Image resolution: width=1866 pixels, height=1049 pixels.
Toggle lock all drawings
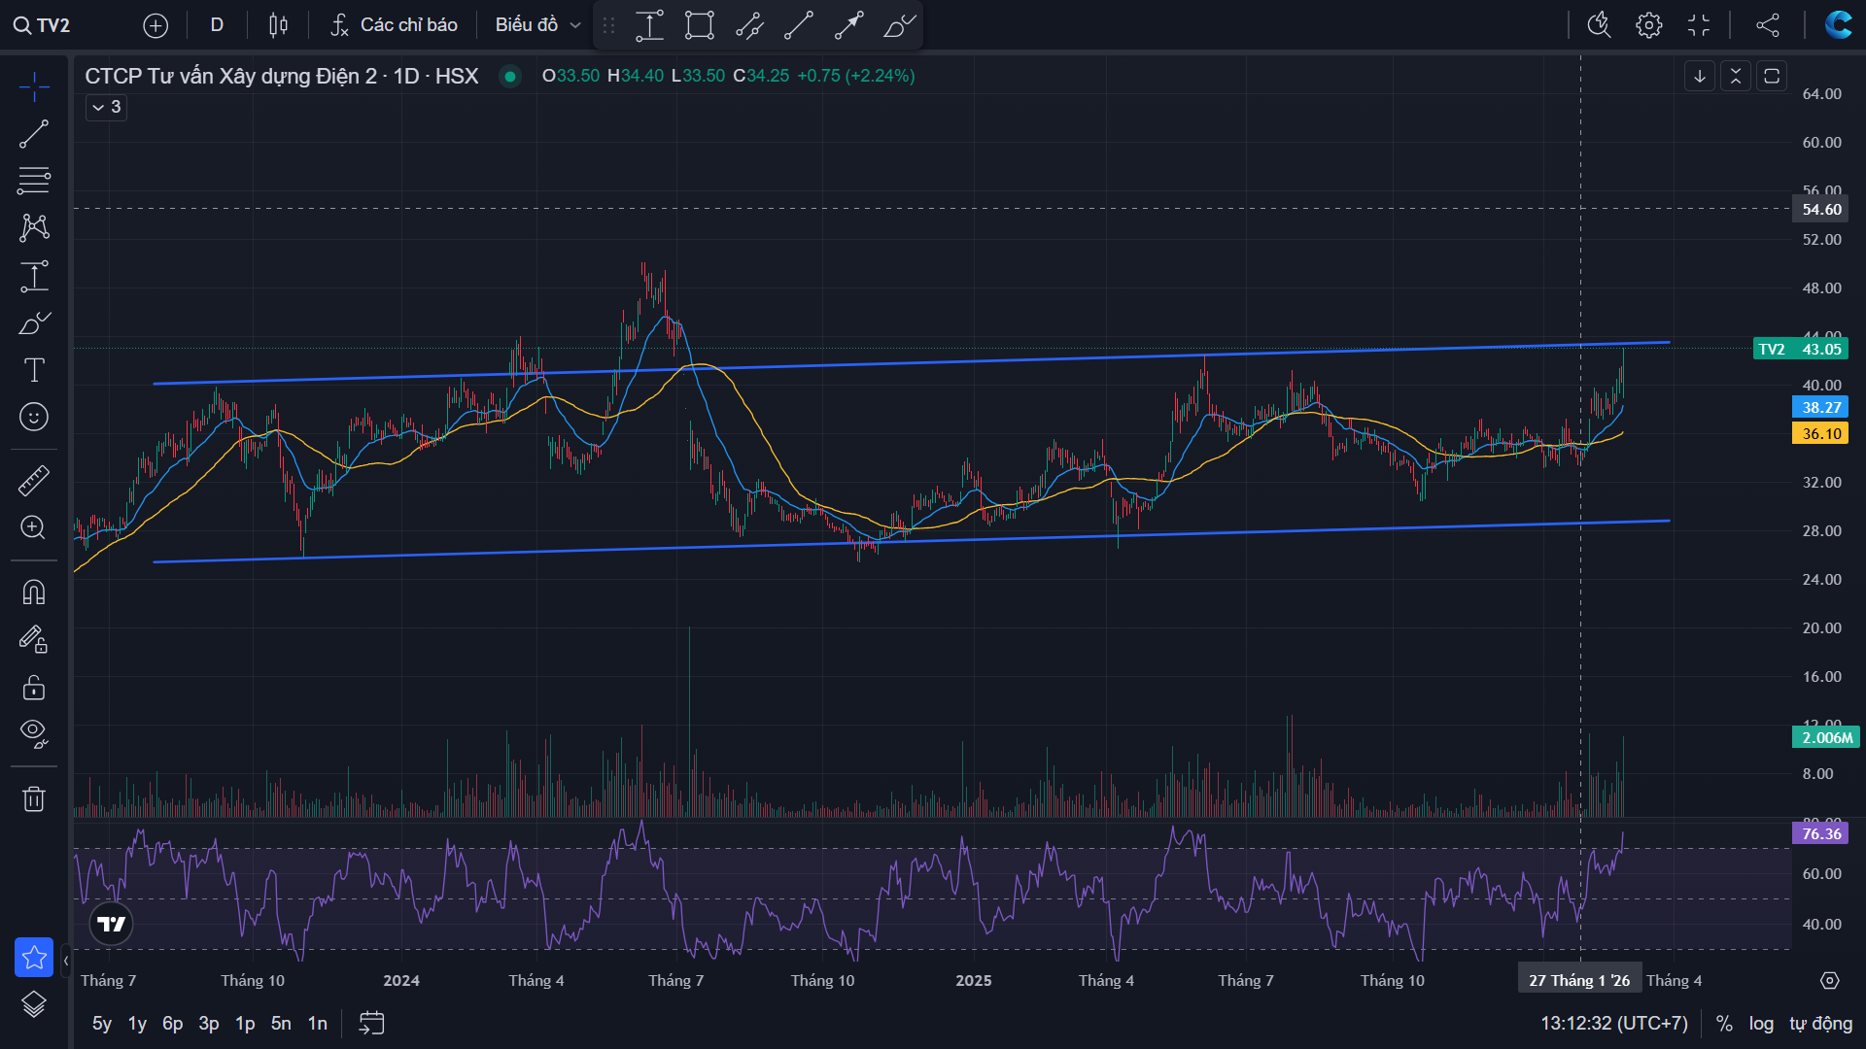(34, 688)
